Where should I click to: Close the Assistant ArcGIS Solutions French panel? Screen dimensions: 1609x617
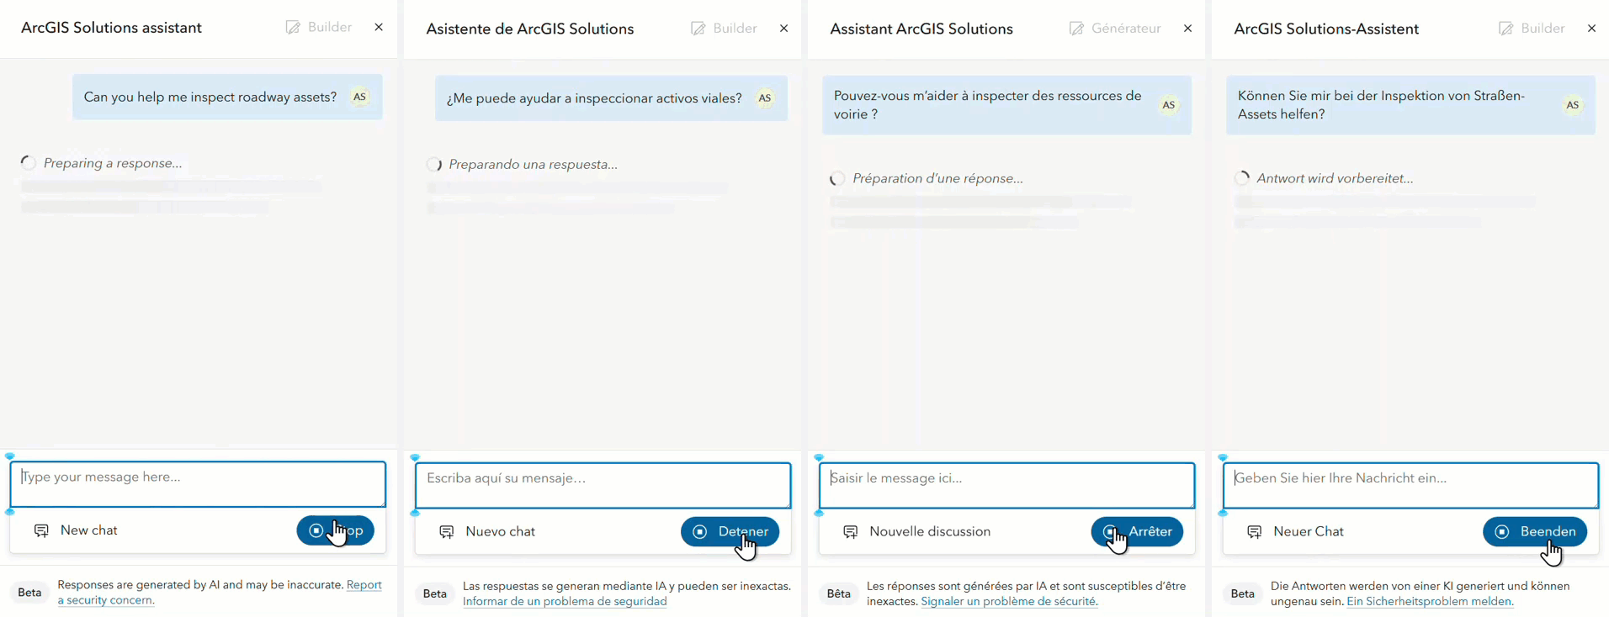click(1187, 28)
